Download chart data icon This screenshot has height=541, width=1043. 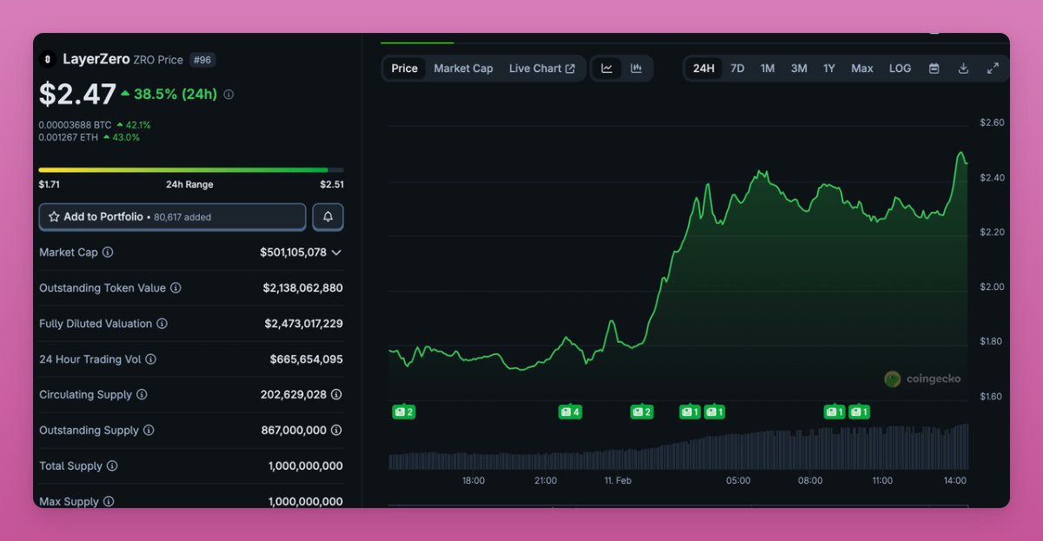[x=963, y=69]
